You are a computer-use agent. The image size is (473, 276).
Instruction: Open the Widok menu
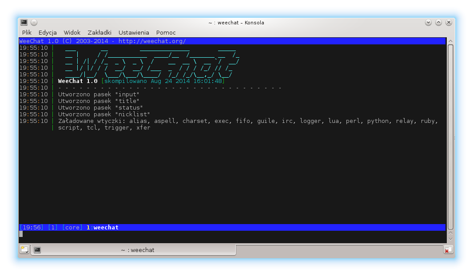pos(72,32)
